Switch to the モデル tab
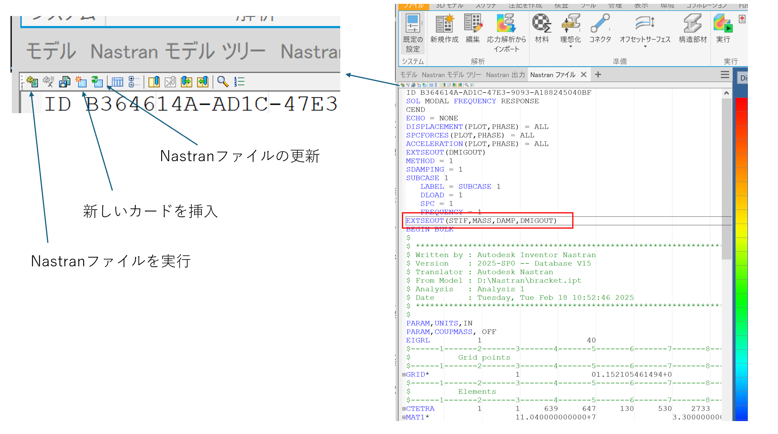Viewport: 778px width, 434px height. point(409,75)
